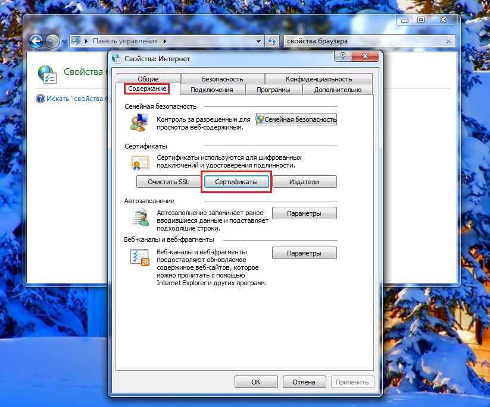
Task: Click the Искать "свойства" help link
Action: 74,99
